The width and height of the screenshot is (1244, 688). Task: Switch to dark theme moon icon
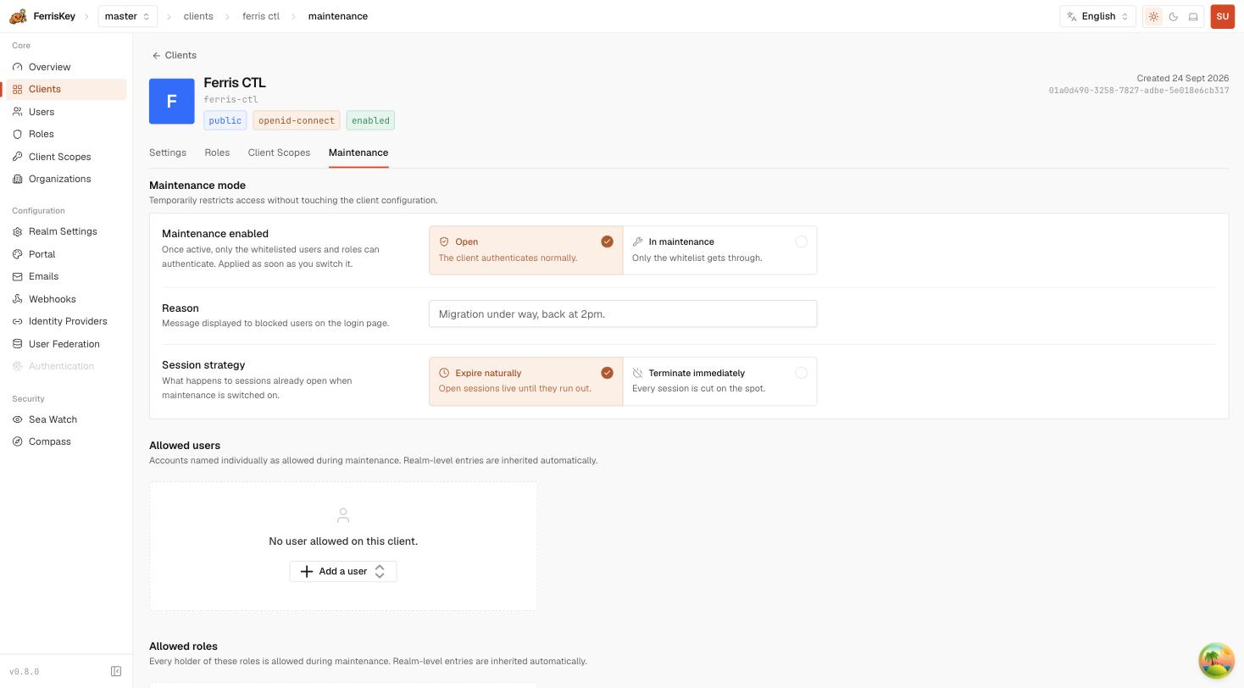click(x=1174, y=16)
